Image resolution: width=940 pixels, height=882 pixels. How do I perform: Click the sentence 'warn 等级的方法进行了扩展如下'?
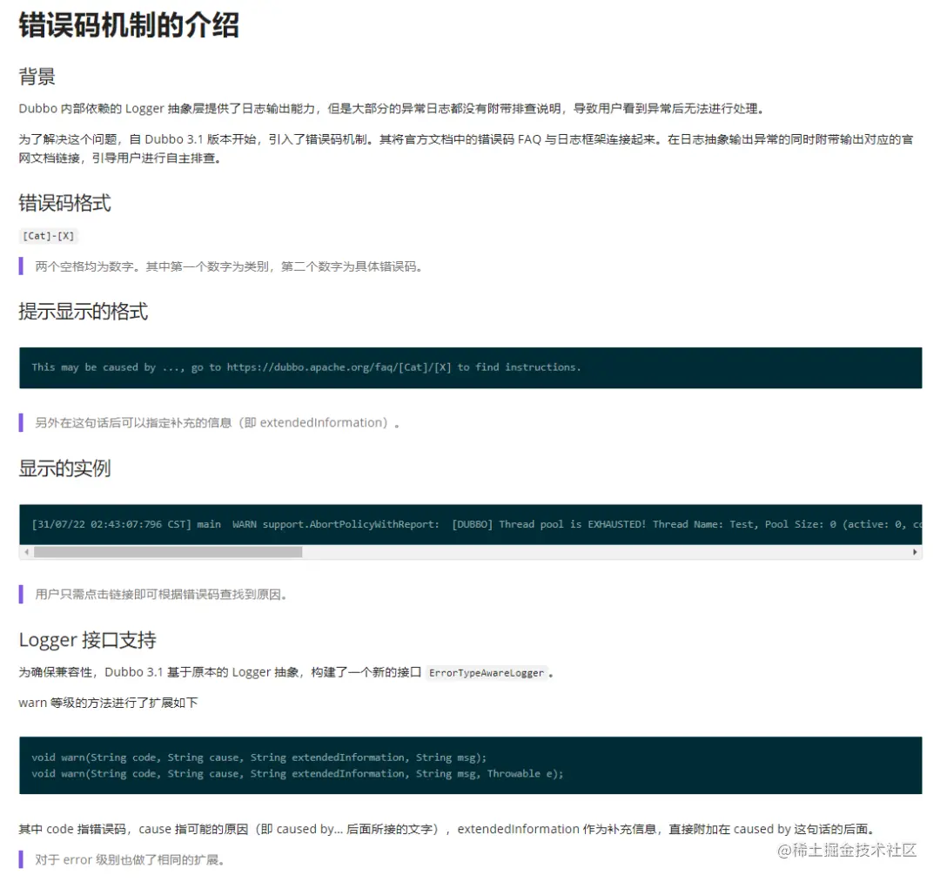(x=108, y=703)
